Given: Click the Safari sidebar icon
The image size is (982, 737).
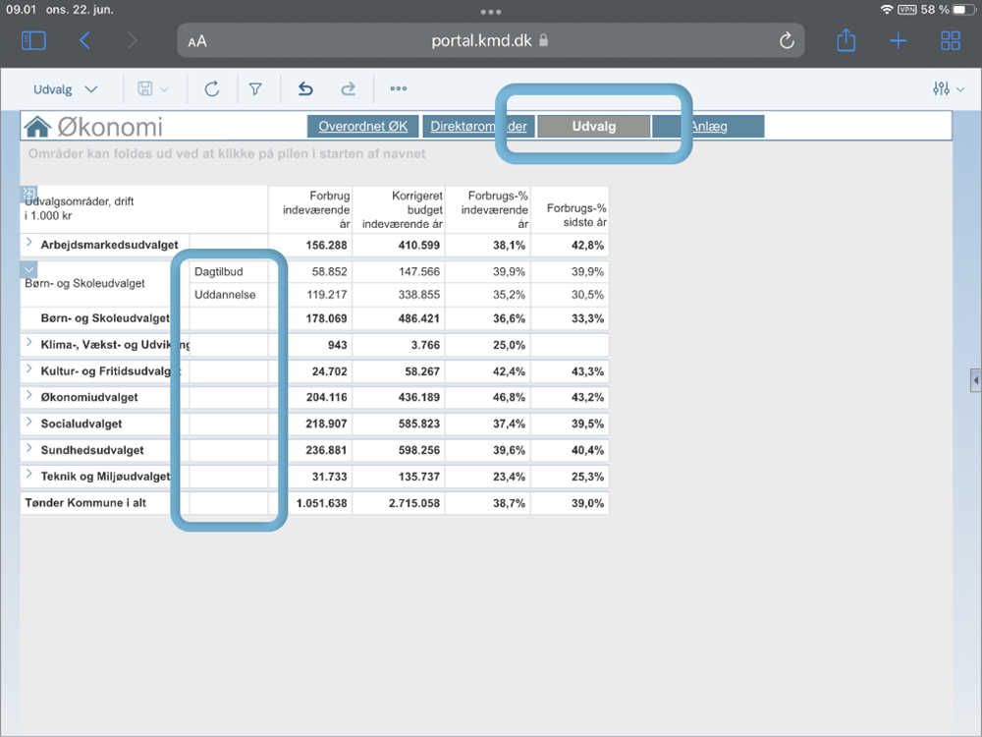Looking at the screenshot, I should point(33,40).
